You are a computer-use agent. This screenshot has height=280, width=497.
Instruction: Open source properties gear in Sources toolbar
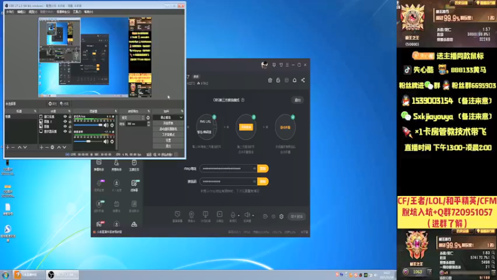point(52,147)
